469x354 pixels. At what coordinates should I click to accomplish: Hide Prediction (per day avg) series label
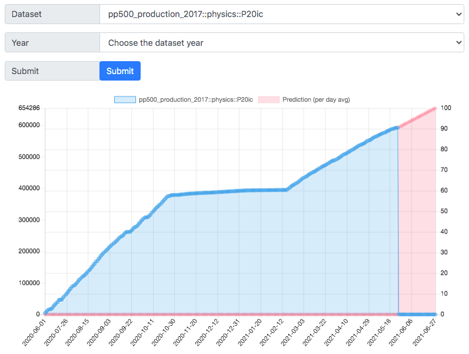(316, 99)
